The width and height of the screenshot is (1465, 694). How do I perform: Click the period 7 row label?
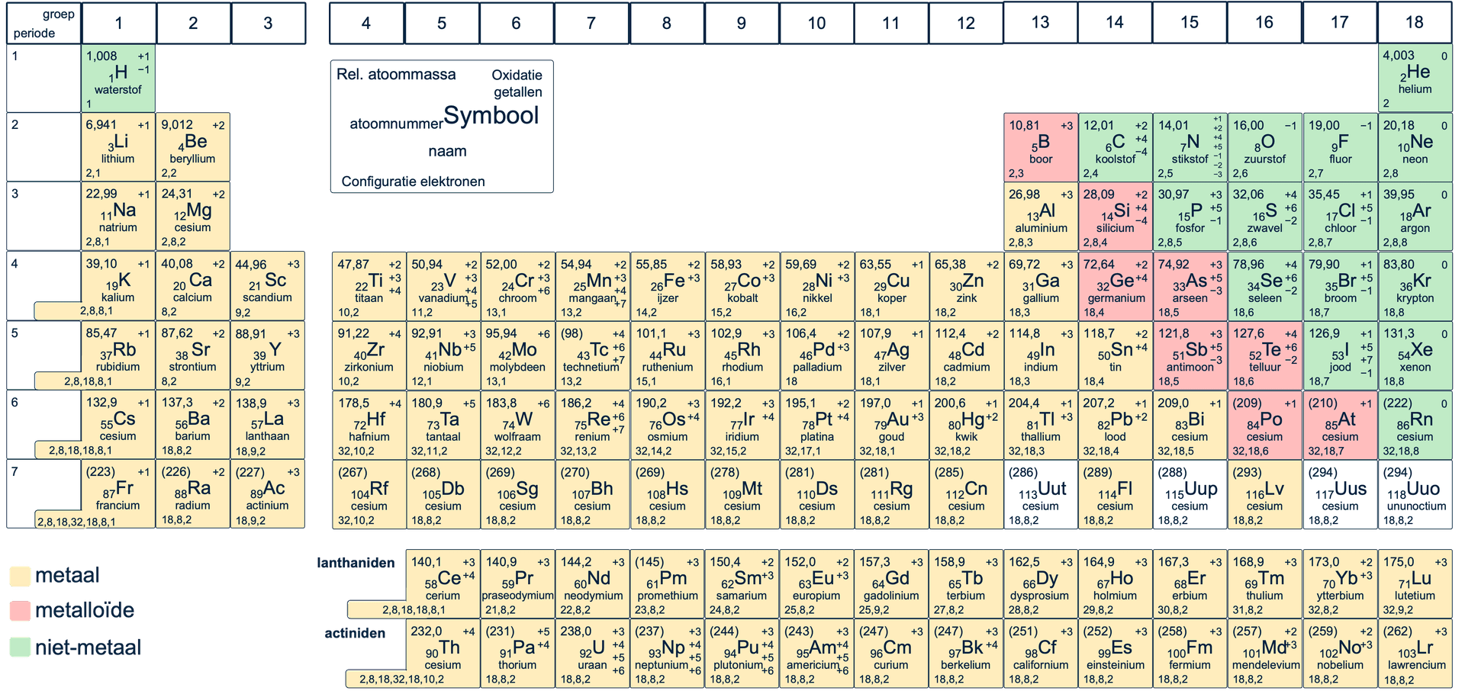tap(15, 471)
